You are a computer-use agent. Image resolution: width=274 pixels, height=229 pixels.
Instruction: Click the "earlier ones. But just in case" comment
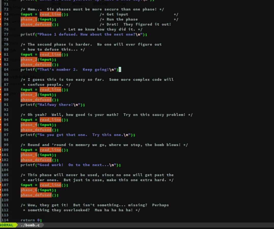(98, 180)
